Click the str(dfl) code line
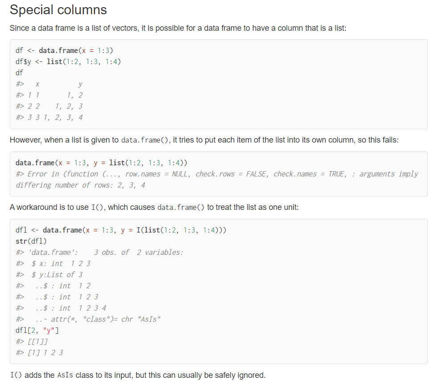Image resolution: width=439 pixels, height=385 pixels. 31,241
